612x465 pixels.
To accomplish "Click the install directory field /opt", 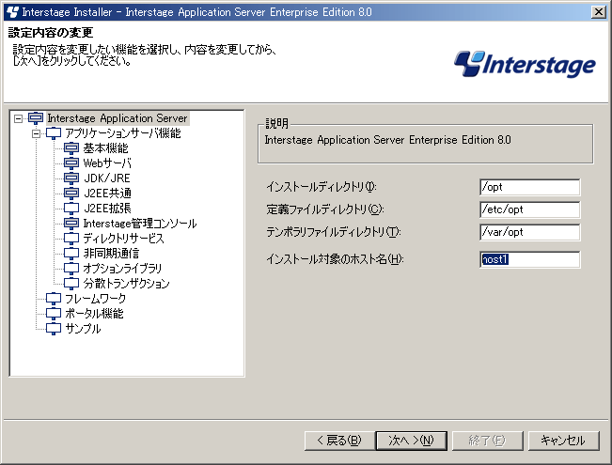I will click(x=529, y=187).
